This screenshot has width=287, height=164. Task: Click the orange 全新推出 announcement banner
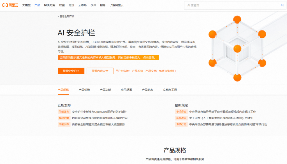(x=108, y=58)
